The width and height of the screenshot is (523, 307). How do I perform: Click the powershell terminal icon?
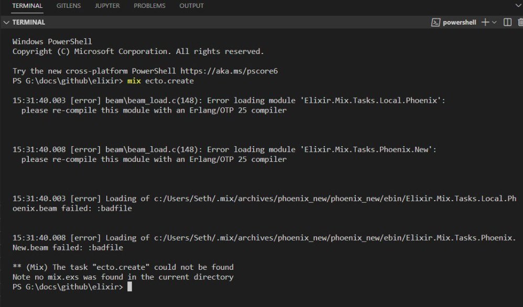pos(435,23)
